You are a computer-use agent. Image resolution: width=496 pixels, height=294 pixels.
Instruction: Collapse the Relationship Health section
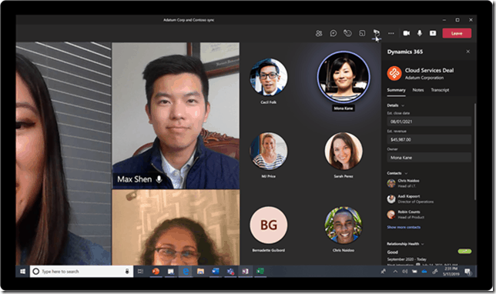[423, 244]
